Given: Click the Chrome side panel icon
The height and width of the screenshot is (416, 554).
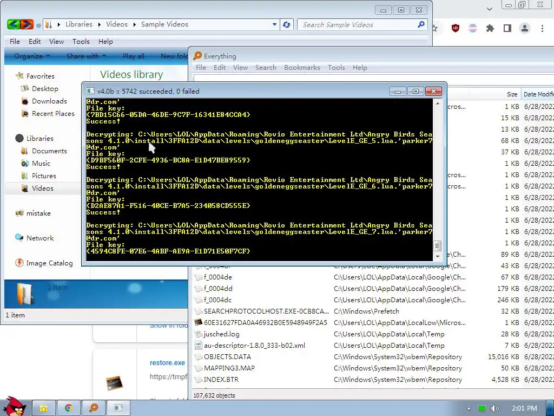Looking at the screenshot, I should (x=507, y=28).
